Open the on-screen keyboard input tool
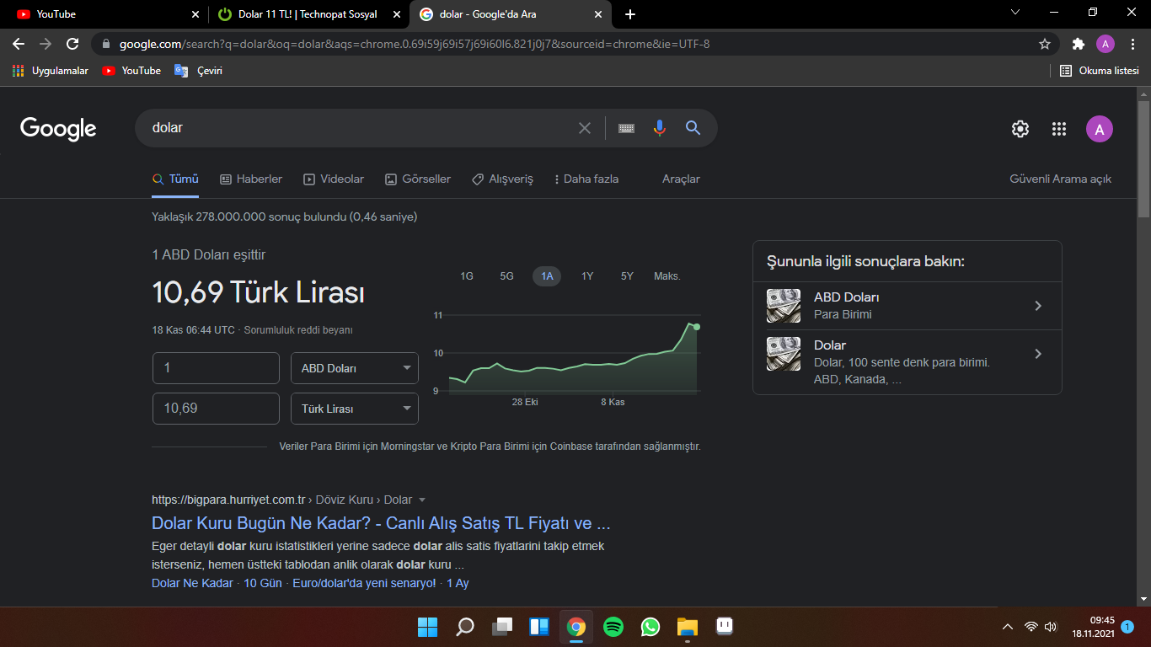 point(626,128)
